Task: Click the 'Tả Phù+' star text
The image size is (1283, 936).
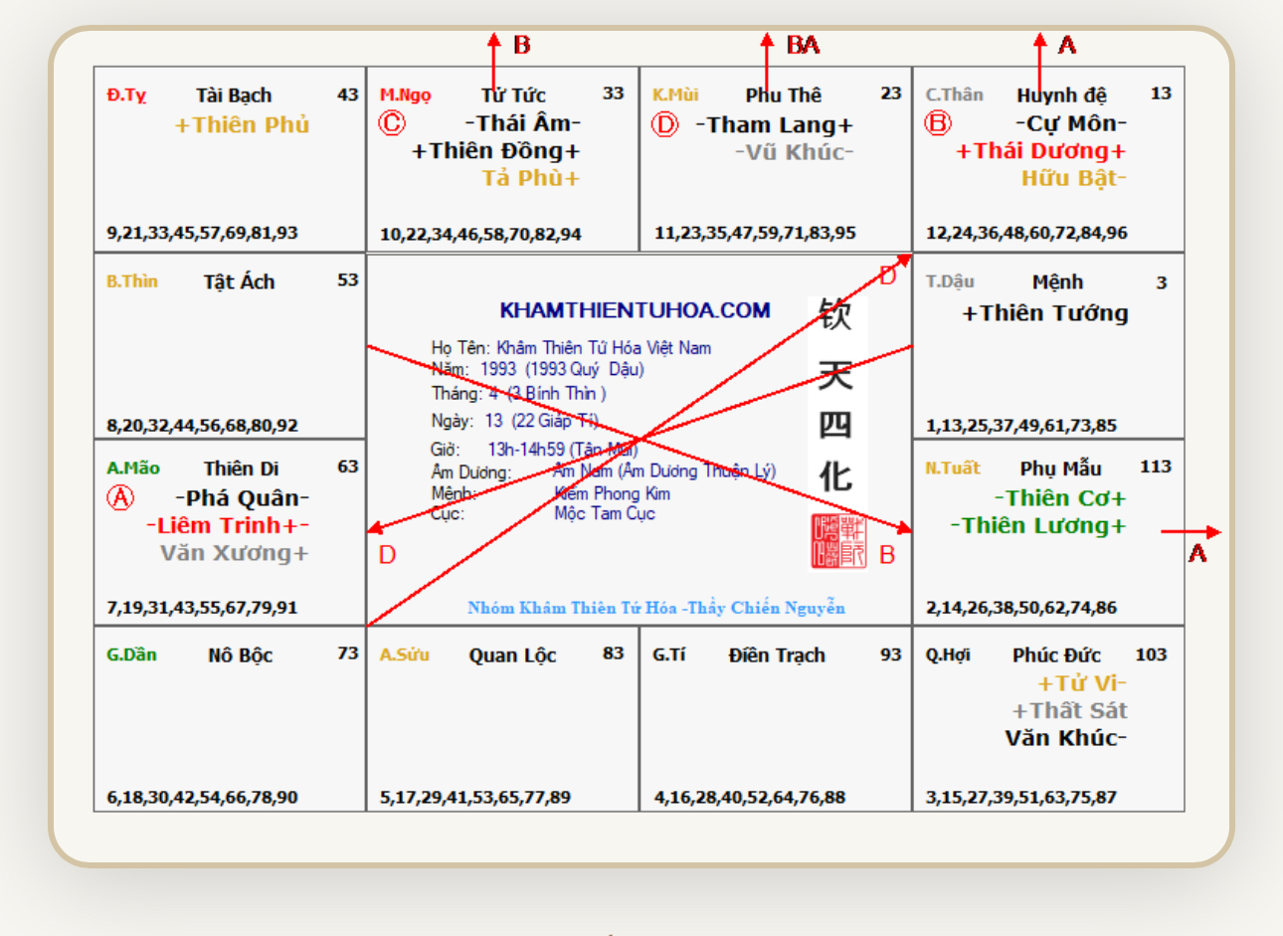Action: tap(531, 178)
